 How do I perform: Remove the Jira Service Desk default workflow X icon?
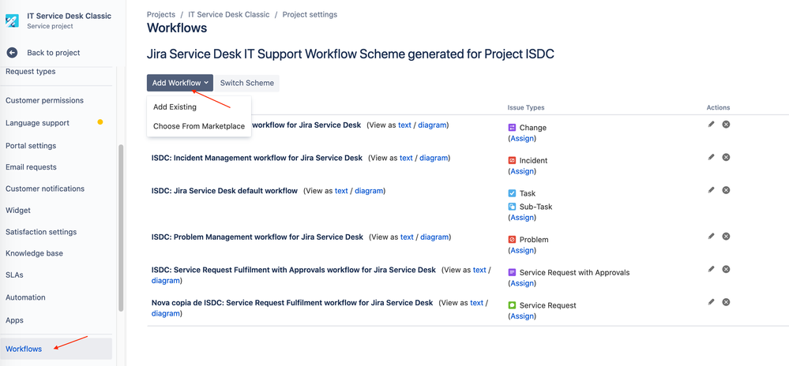[726, 190]
